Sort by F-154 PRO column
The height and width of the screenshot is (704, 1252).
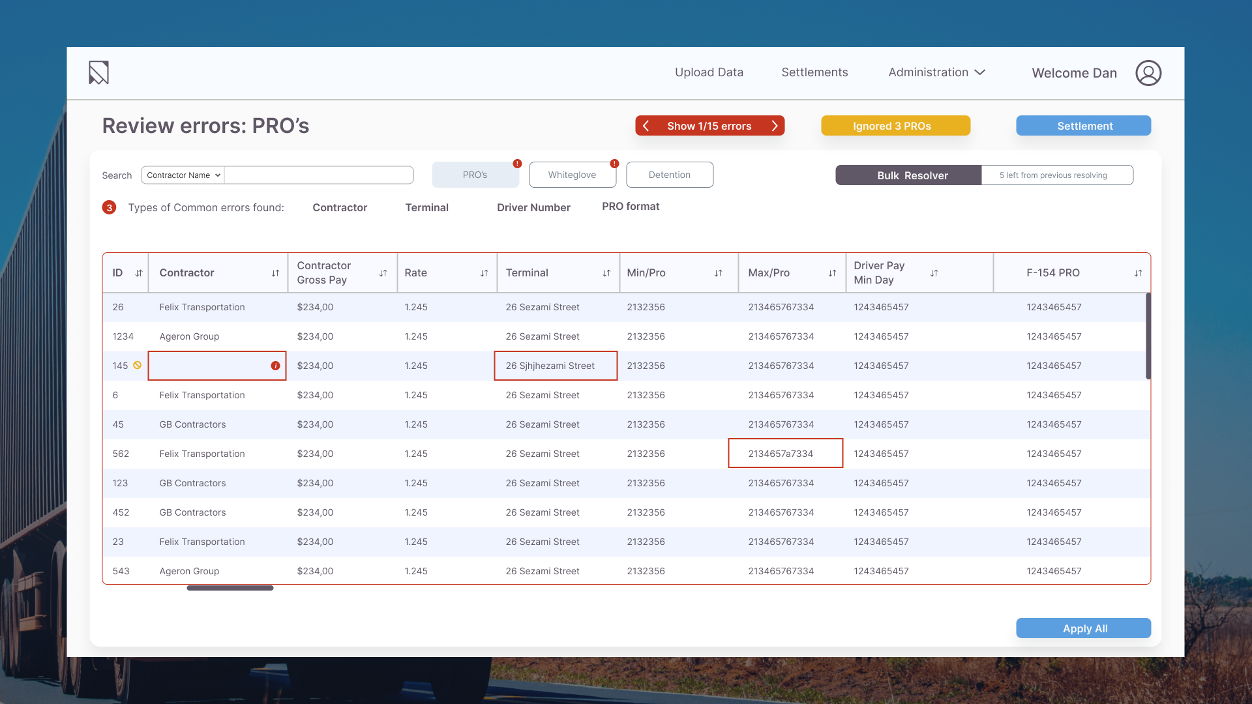coord(1138,273)
